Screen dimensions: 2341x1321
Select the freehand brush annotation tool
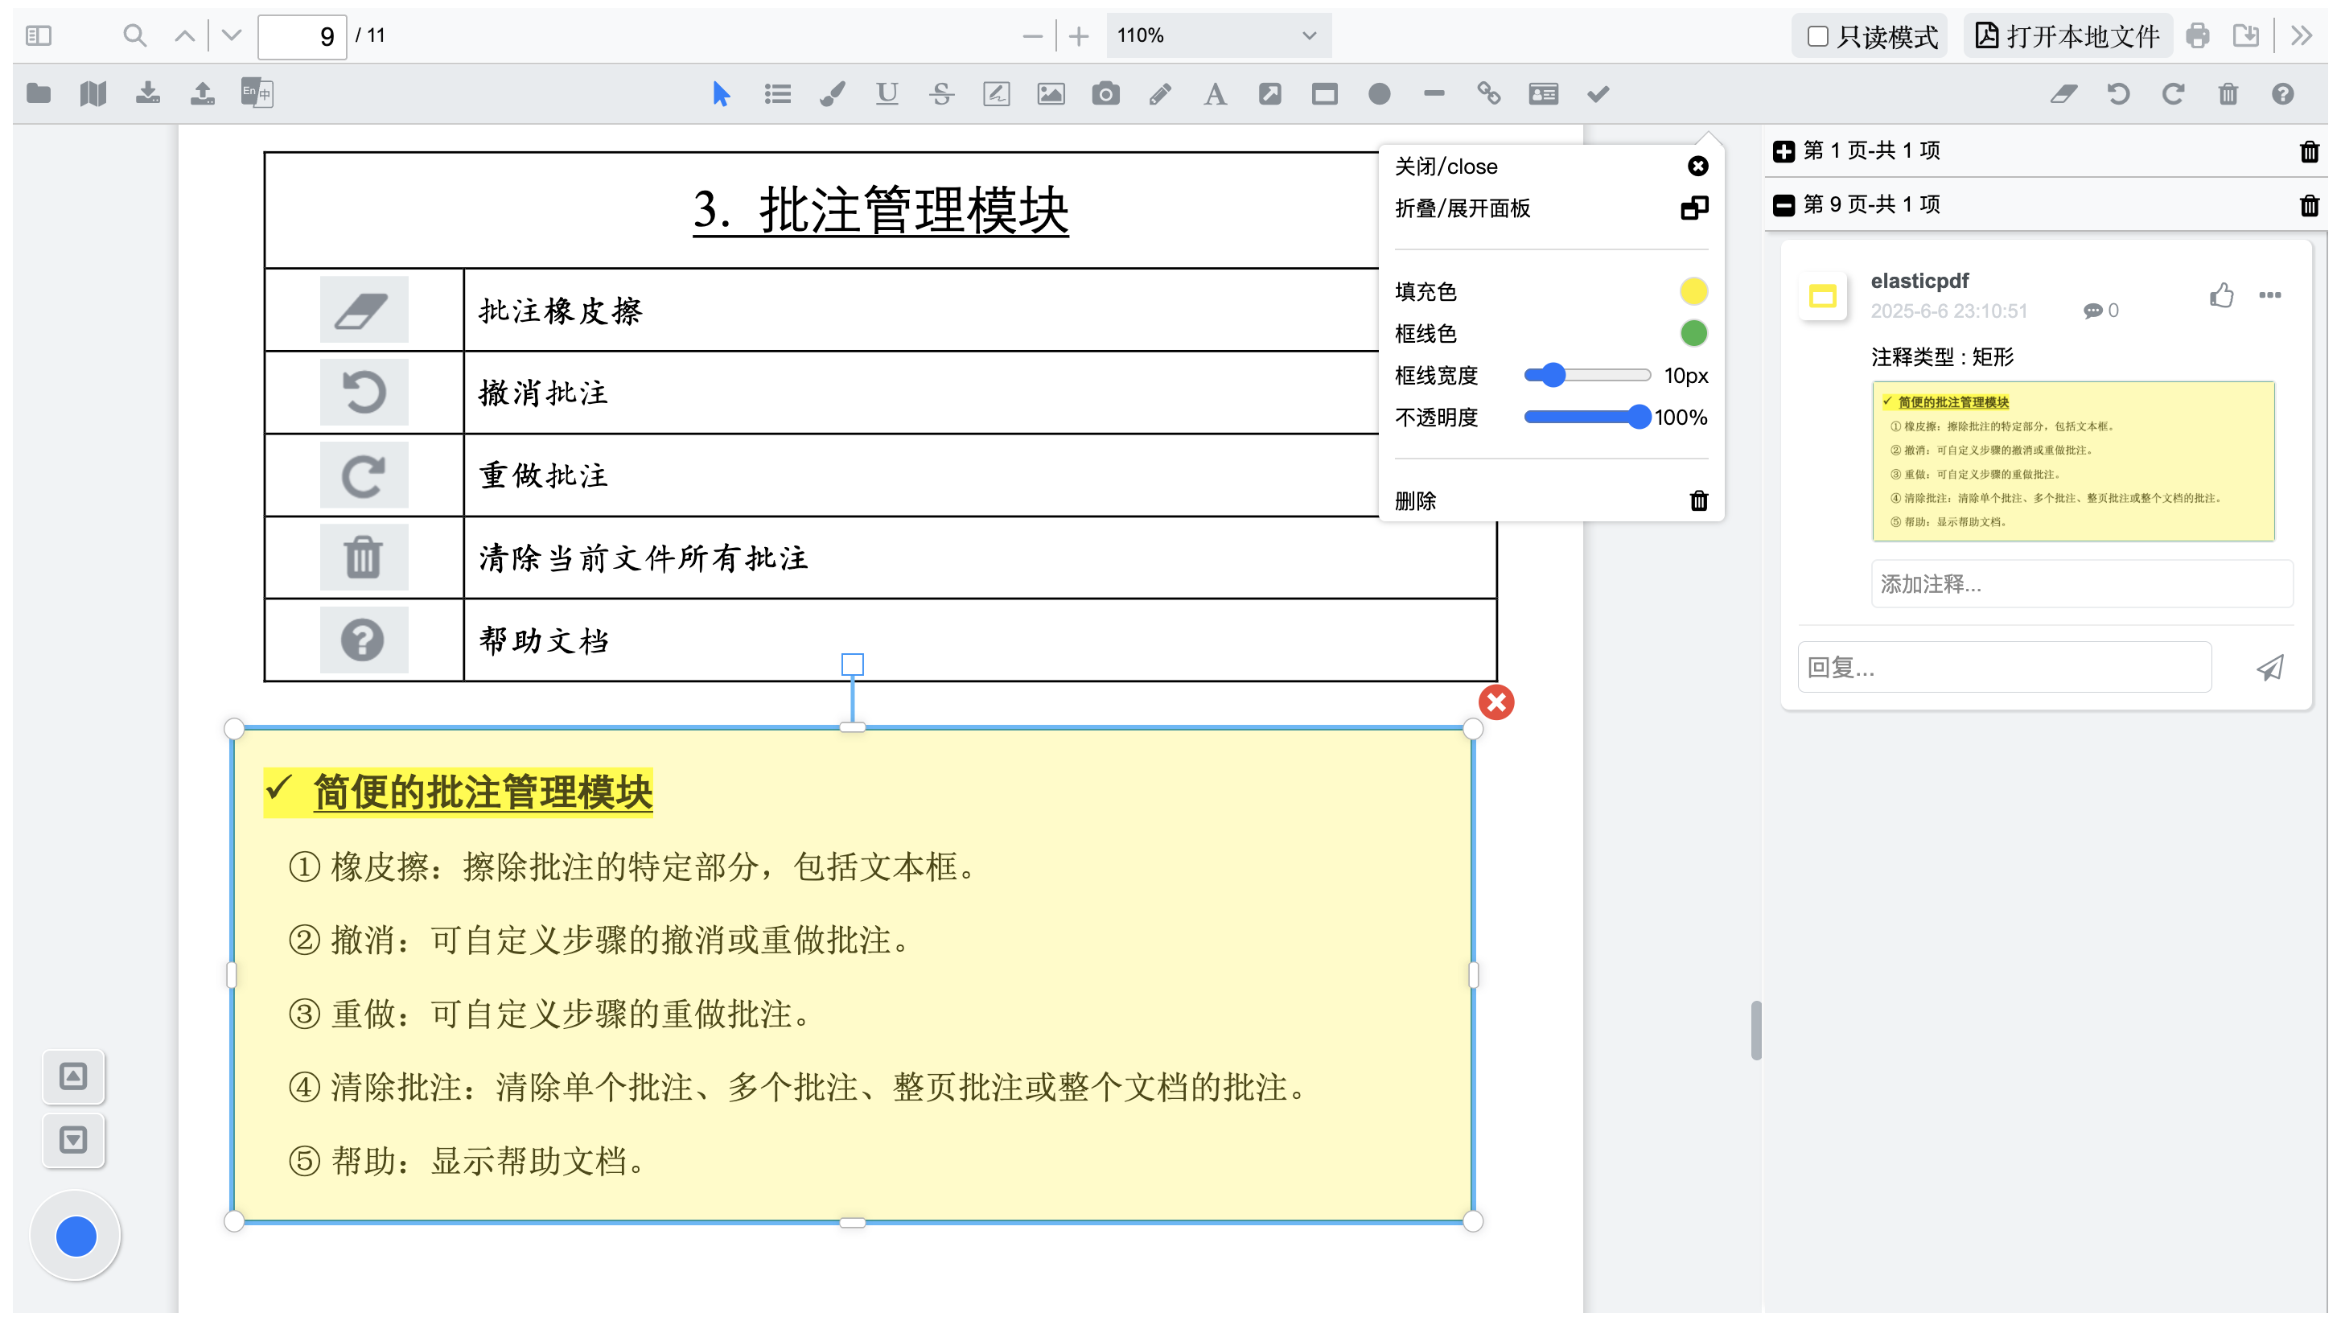(832, 93)
